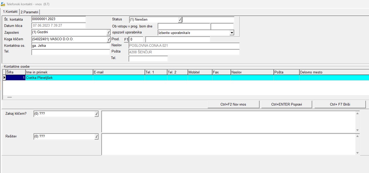Click the Naslov column header in grid
This screenshot has width=369, height=173.
[252, 72]
